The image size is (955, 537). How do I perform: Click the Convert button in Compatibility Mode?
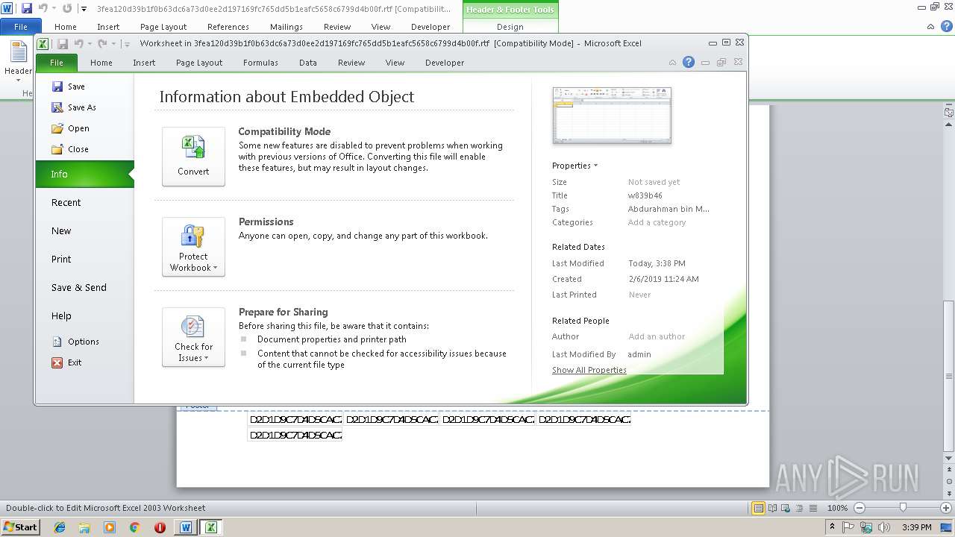tap(193, 156)
